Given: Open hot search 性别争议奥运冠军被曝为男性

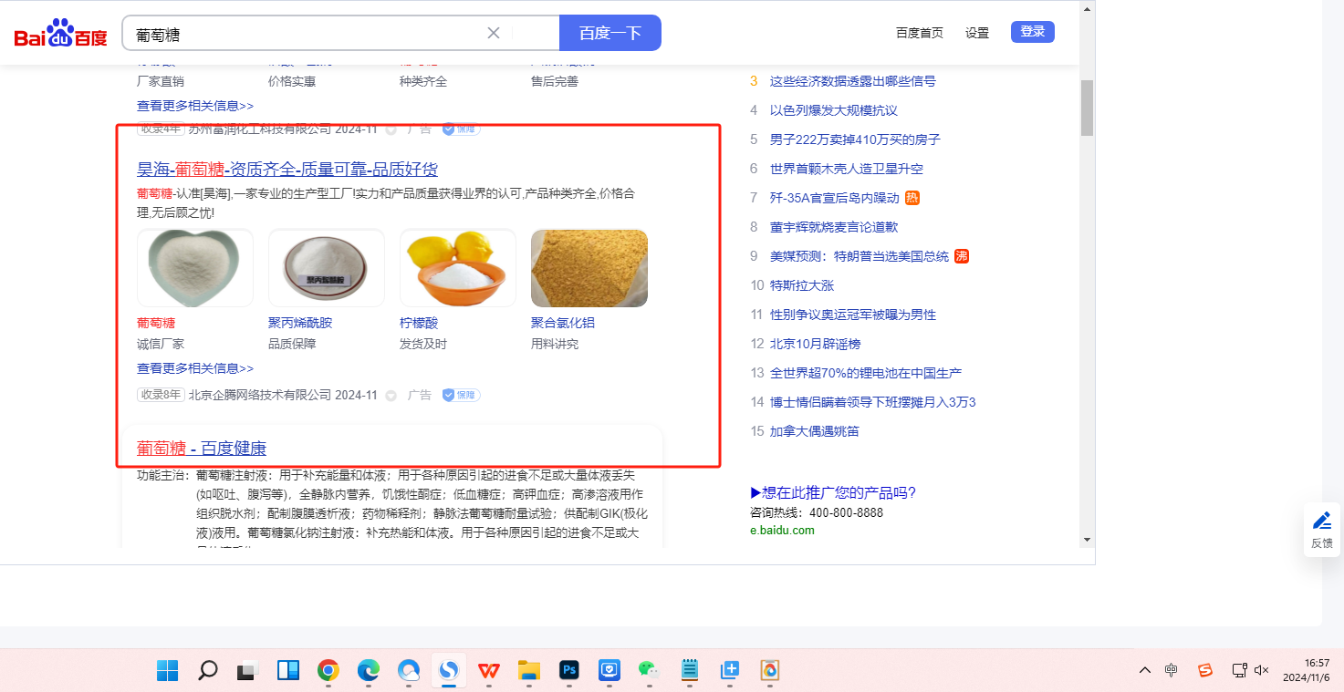Looking at the screenshot, I should click(x=853, y=315).
